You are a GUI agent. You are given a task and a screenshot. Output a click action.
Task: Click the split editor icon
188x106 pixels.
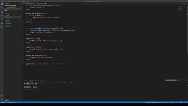(x=184, y=4)
